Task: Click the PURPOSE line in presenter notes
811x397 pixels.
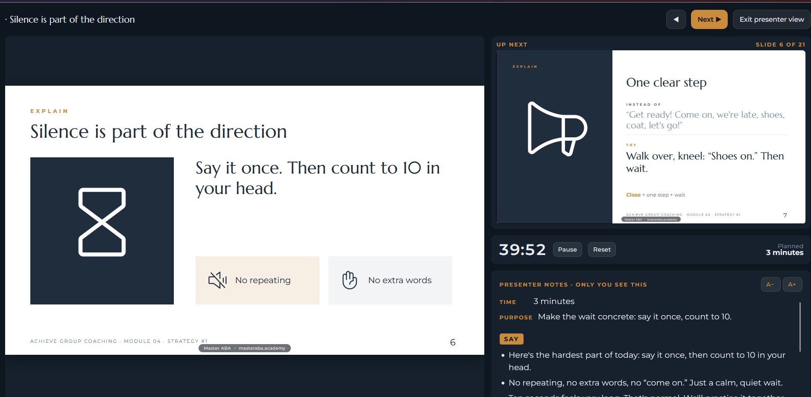Action: coord(615,317)
